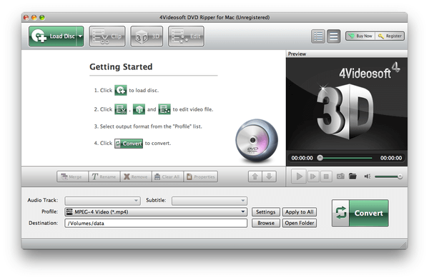429x280 pixels.
Task: Click the 3D preview image
Action: click(x=347, y=104)
